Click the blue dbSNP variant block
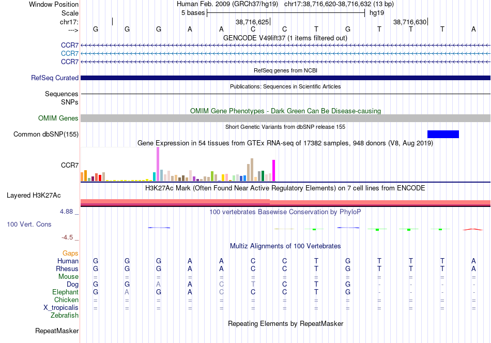 443,134
